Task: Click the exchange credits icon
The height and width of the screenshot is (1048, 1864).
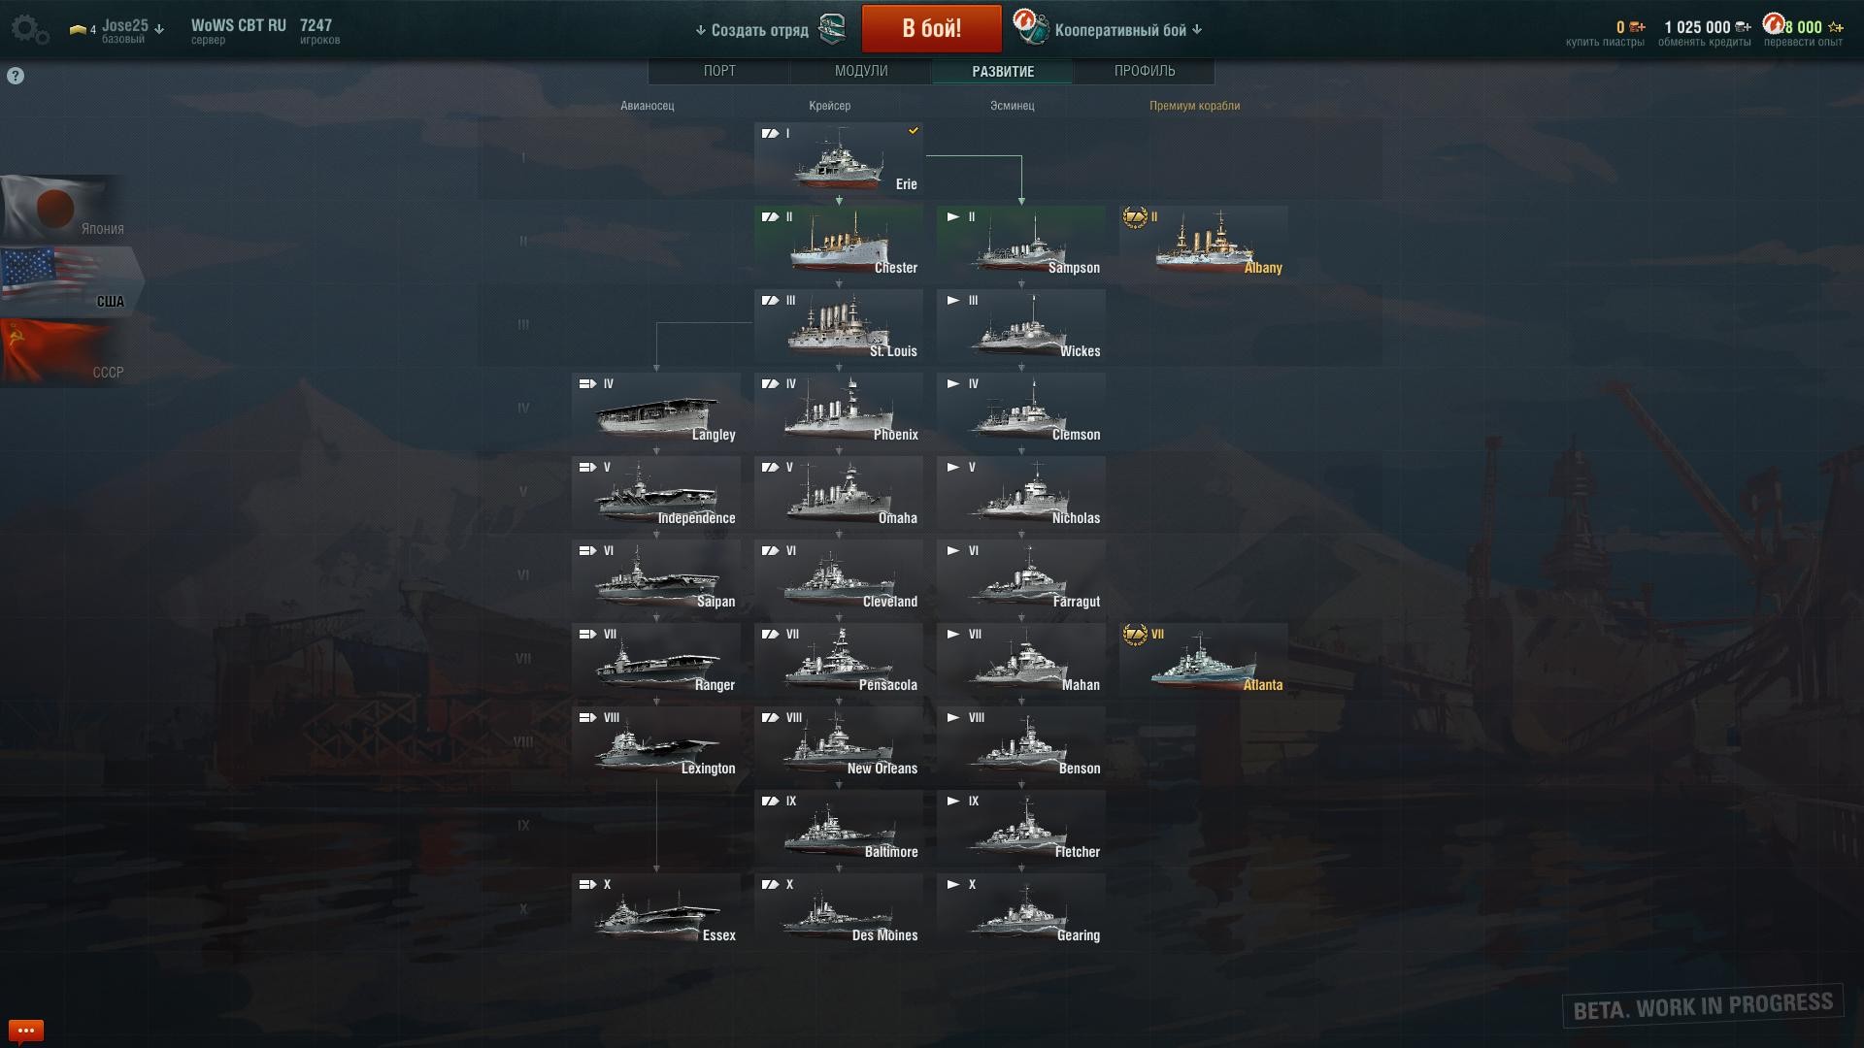Action: click(x=1743, y=27)
